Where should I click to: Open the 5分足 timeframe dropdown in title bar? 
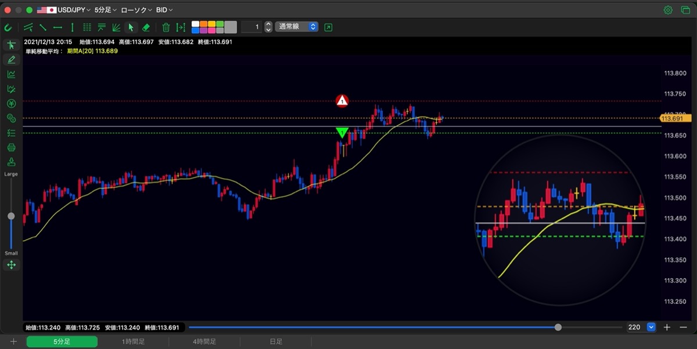pyautogui.click(x=105, y=10)
